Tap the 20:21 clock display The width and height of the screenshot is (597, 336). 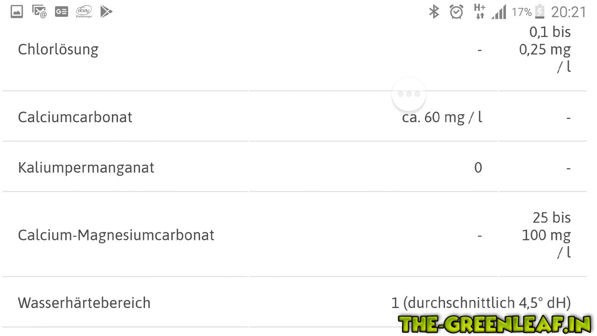[x=569, y=12]
